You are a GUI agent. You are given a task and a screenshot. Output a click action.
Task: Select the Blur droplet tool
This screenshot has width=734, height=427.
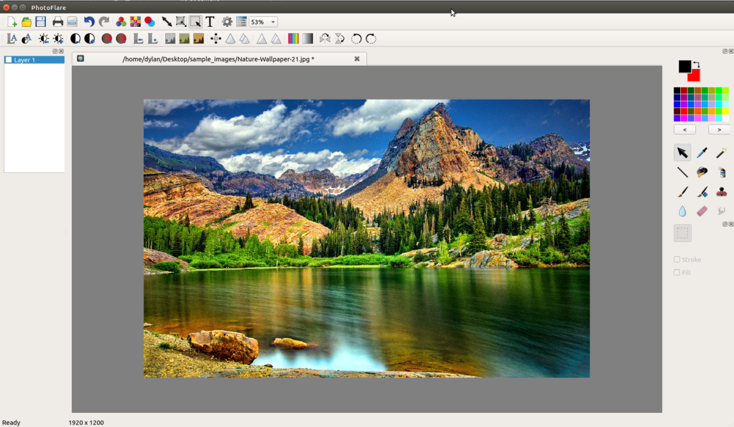coord(683,211)
